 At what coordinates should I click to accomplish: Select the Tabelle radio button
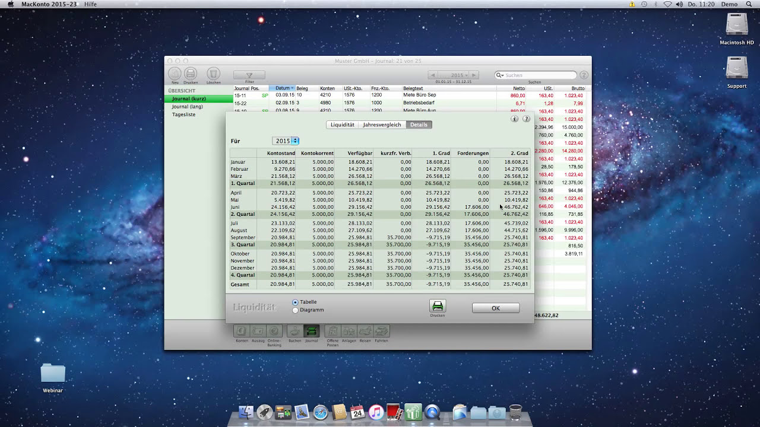pyautogui.click(x=295, y=302)
